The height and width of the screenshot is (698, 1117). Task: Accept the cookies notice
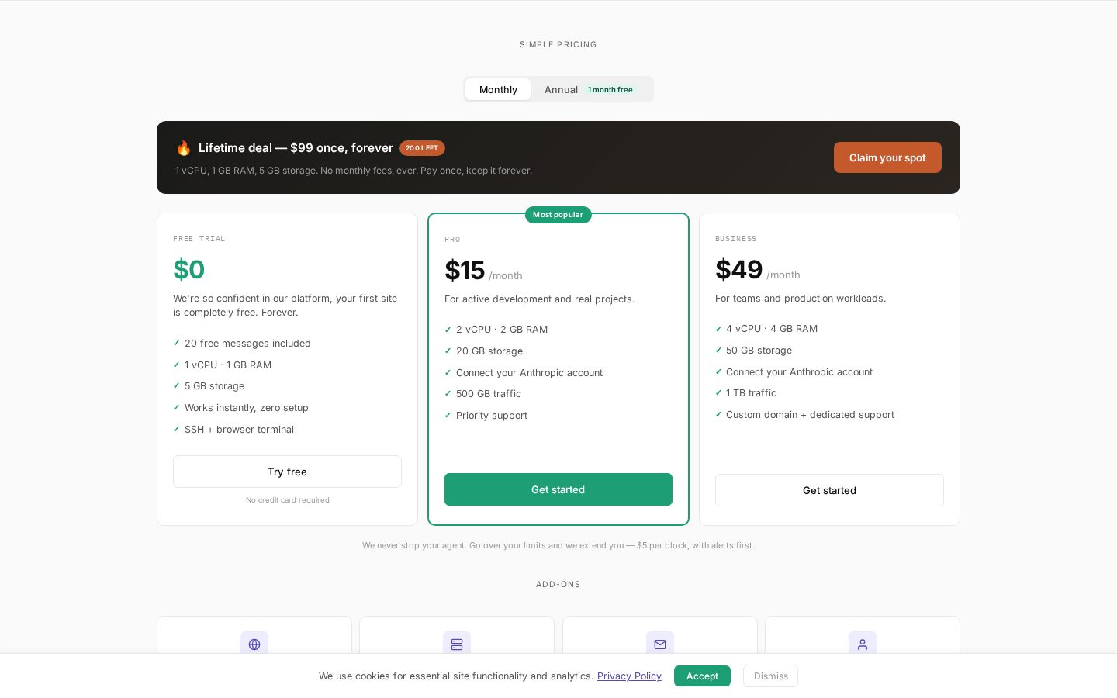(702, 676)
